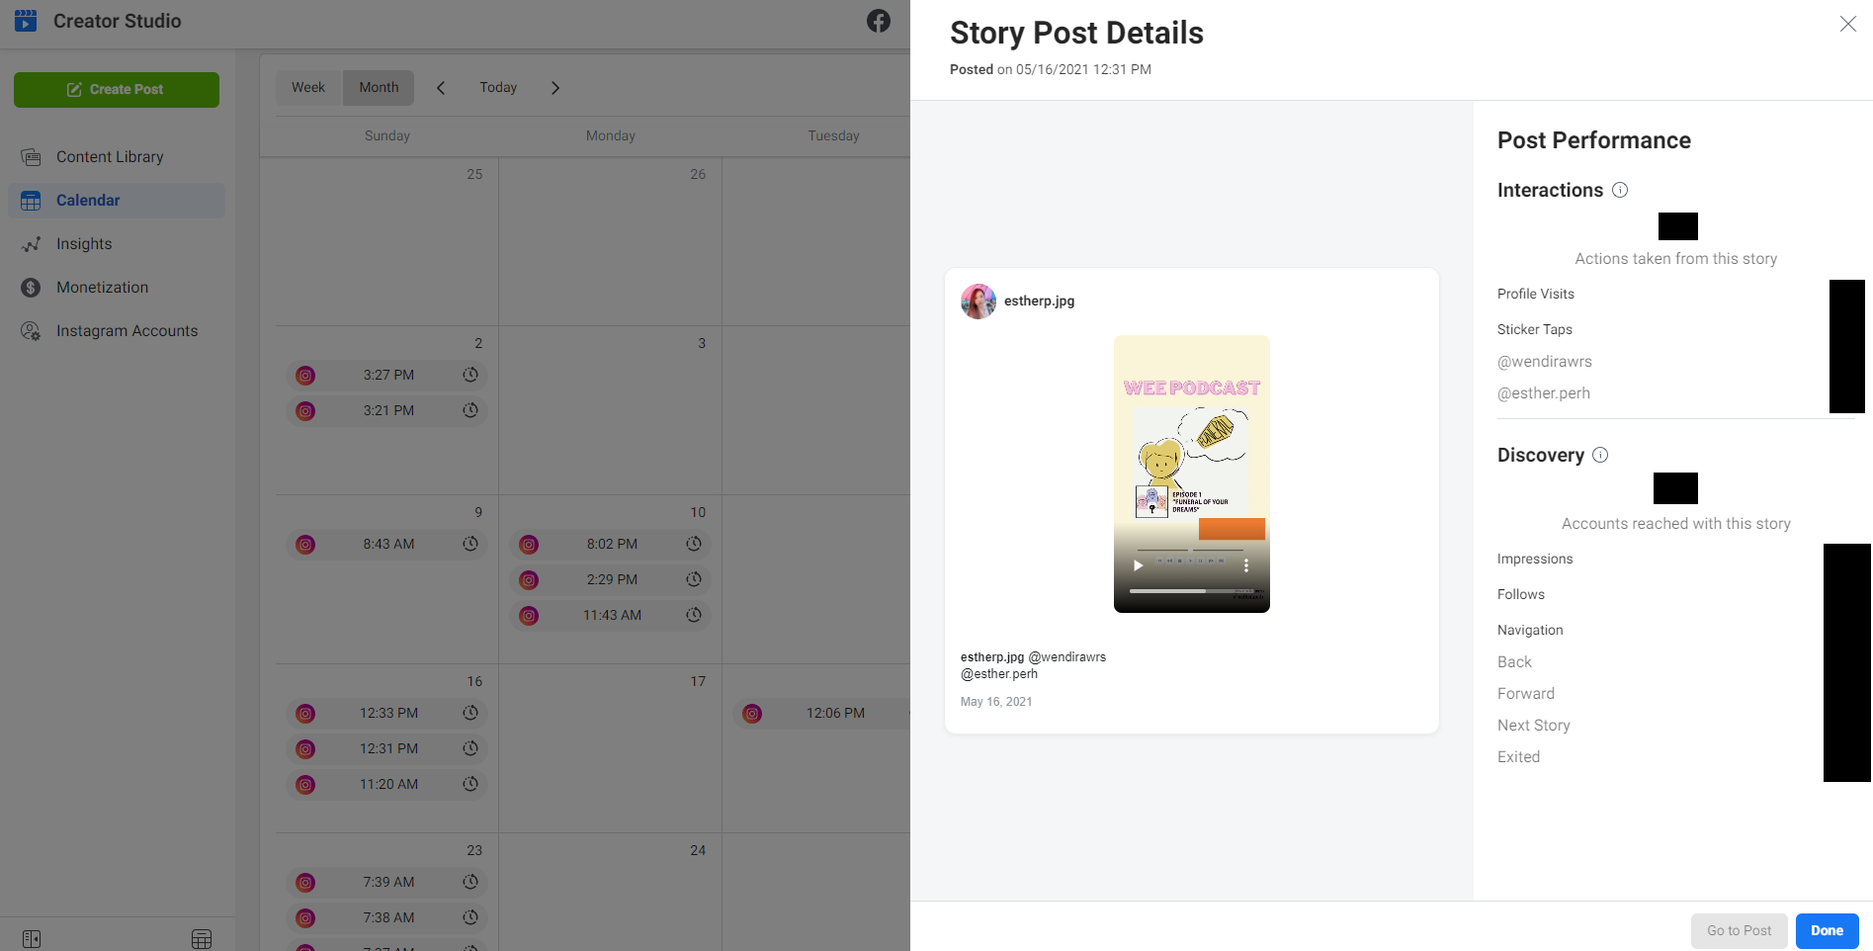Select Calendar menu item
The image size is (1873, 951).
117,201
